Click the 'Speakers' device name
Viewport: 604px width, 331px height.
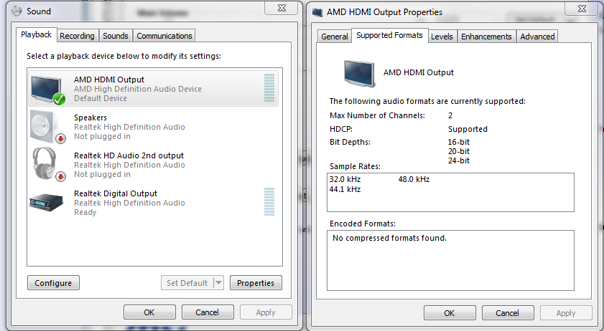(90, 117)
